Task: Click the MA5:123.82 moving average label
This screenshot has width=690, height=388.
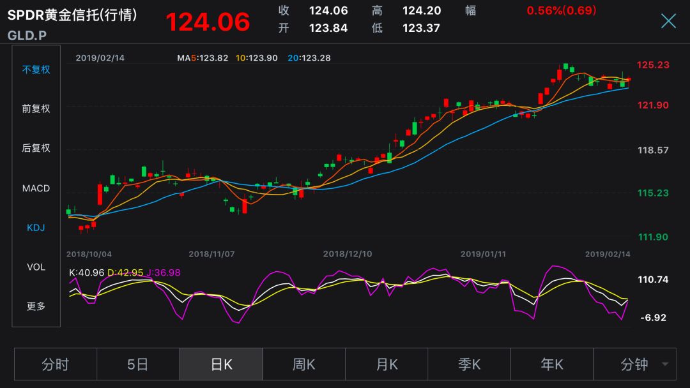Action: pyautogui.click(x=203, y=58)
